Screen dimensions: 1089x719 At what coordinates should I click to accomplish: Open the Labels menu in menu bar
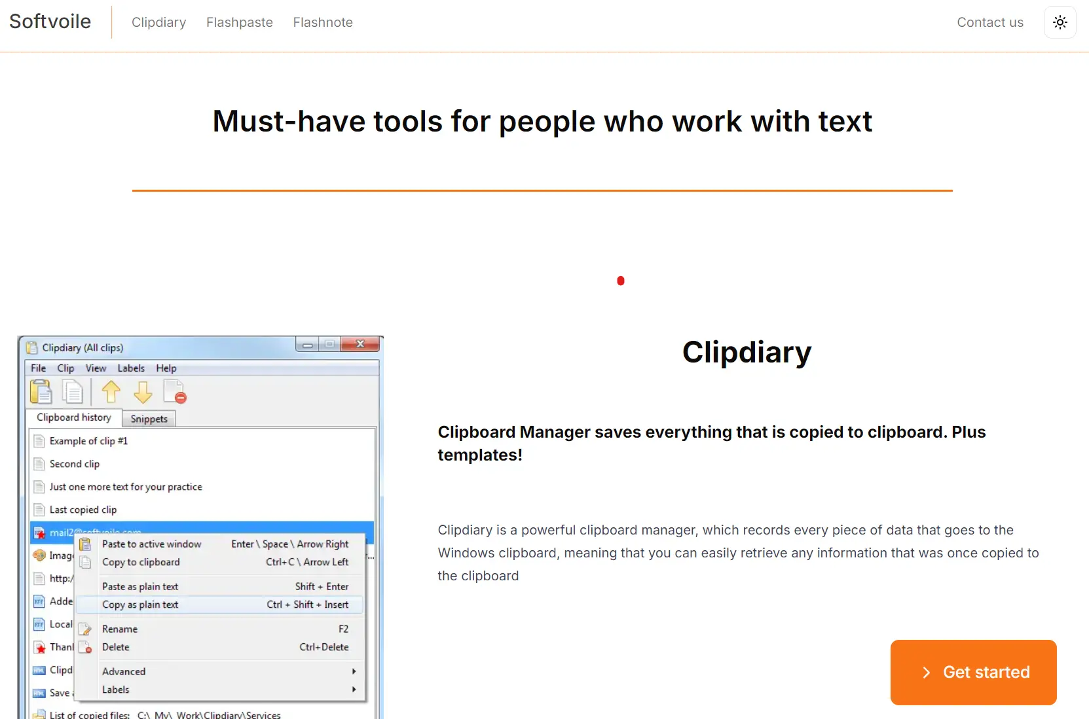coord(131,368)
